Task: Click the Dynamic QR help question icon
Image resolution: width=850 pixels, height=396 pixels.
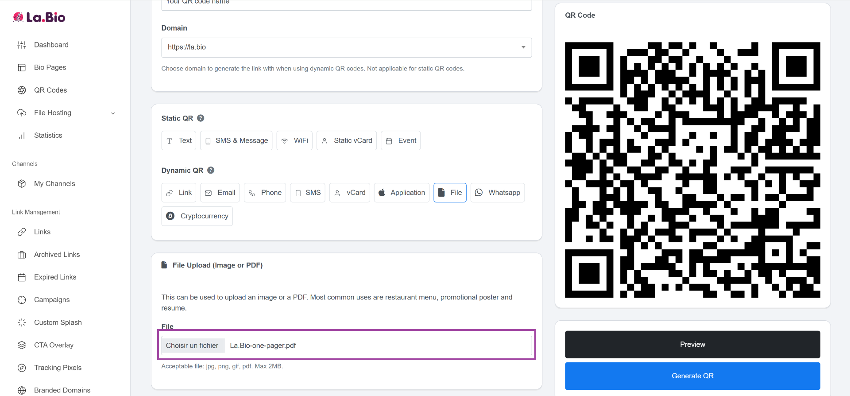Action: (211, 170)
